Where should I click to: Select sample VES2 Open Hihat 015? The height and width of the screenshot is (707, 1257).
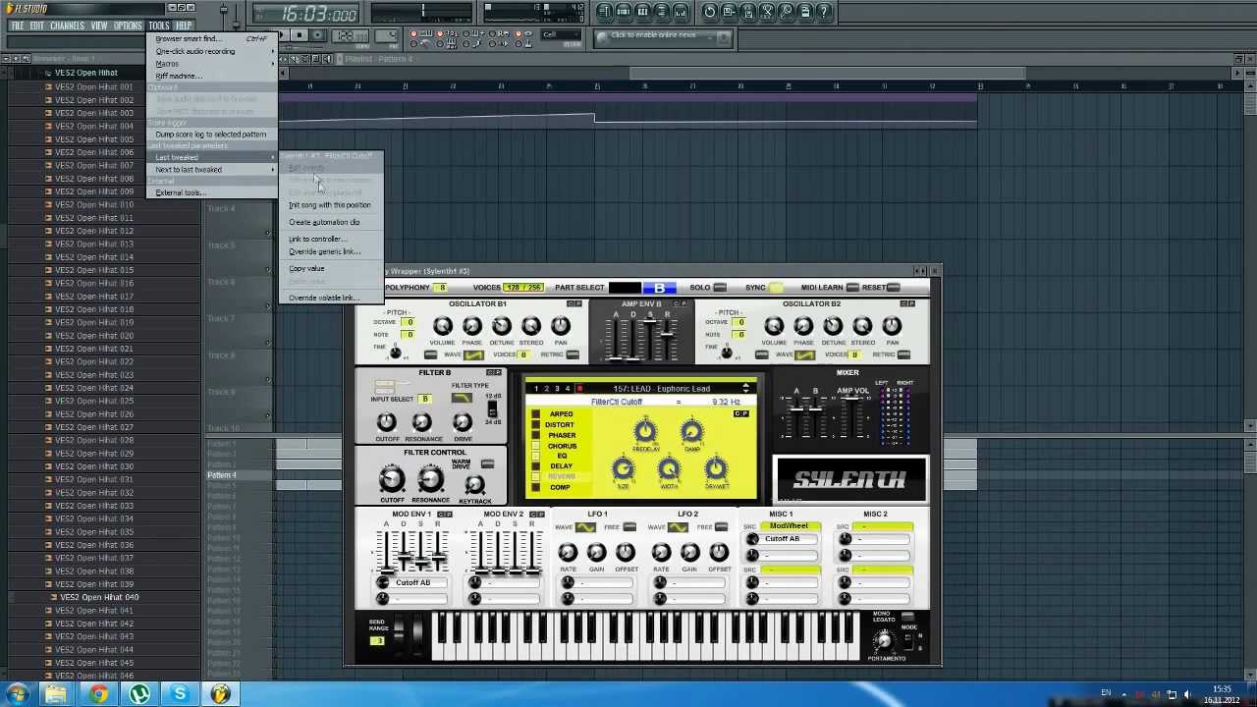tap(94, 270)
